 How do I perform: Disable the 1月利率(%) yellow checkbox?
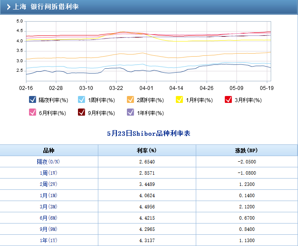coord(179,99)
